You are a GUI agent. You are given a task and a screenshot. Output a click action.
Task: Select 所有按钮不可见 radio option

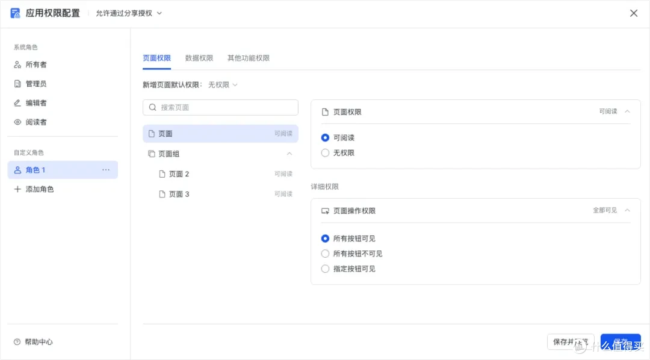coord(326,253)
